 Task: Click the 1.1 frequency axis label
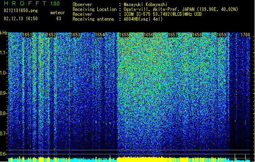4,53
